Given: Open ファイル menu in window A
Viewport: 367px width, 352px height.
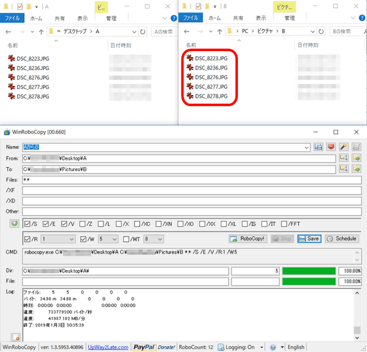Looking at the screenshot, I should coord(12,18).
